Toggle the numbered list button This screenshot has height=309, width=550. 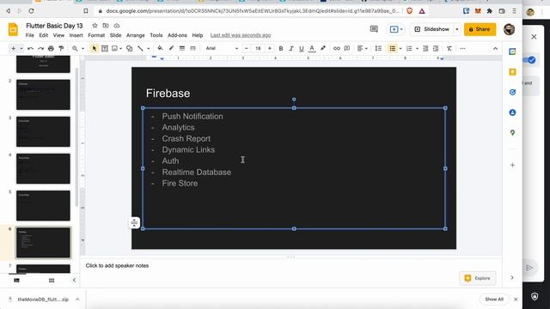tap(409, 48)
